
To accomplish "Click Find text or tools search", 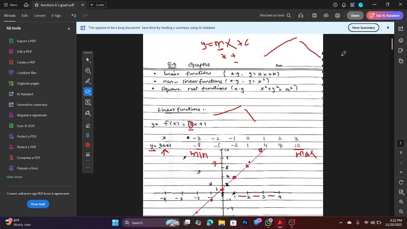I will (275, 16).
